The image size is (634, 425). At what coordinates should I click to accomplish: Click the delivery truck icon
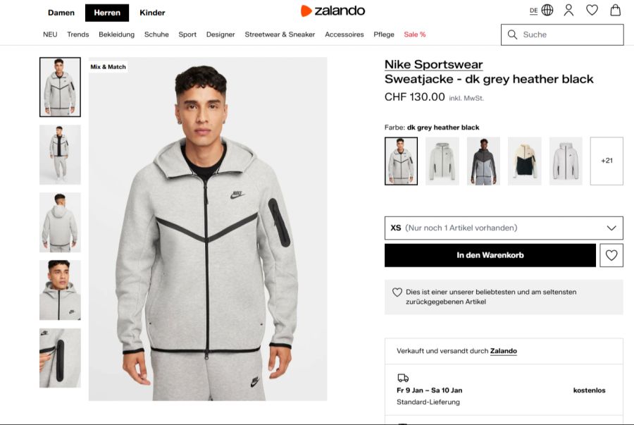(x=402, y=378)
